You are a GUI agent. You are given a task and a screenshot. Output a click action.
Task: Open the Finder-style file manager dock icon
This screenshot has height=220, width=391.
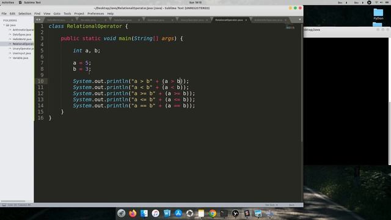pos(144,213)
